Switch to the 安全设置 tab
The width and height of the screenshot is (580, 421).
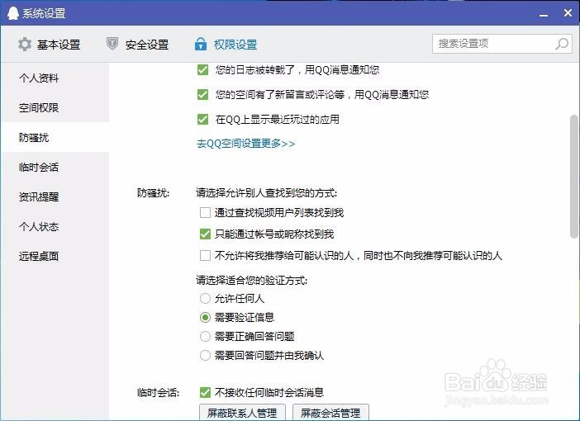[138, 45]
